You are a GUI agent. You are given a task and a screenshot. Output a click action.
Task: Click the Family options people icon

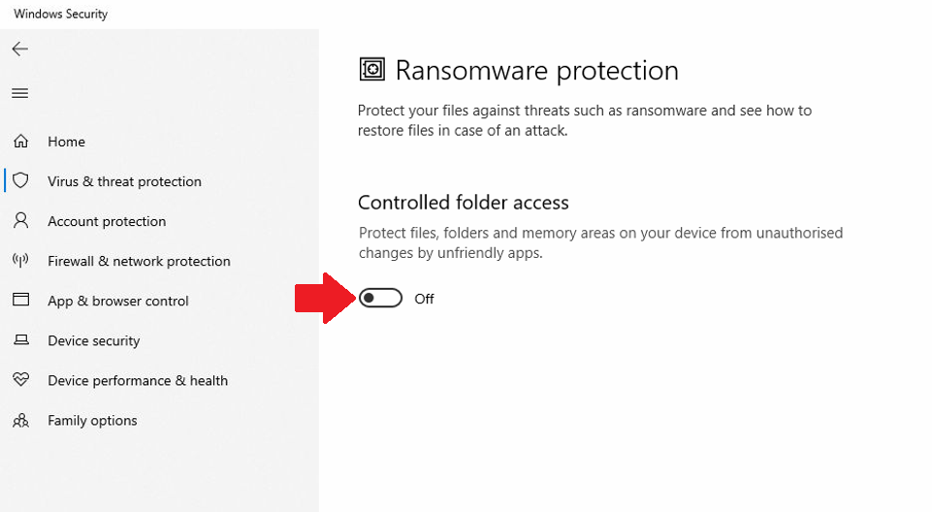20,420
